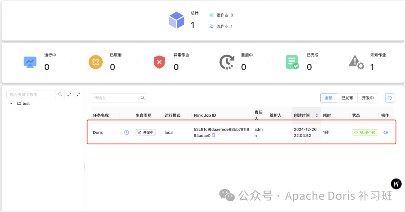
Task: Select the 全部 filter tab
Action: click(328, 98)
